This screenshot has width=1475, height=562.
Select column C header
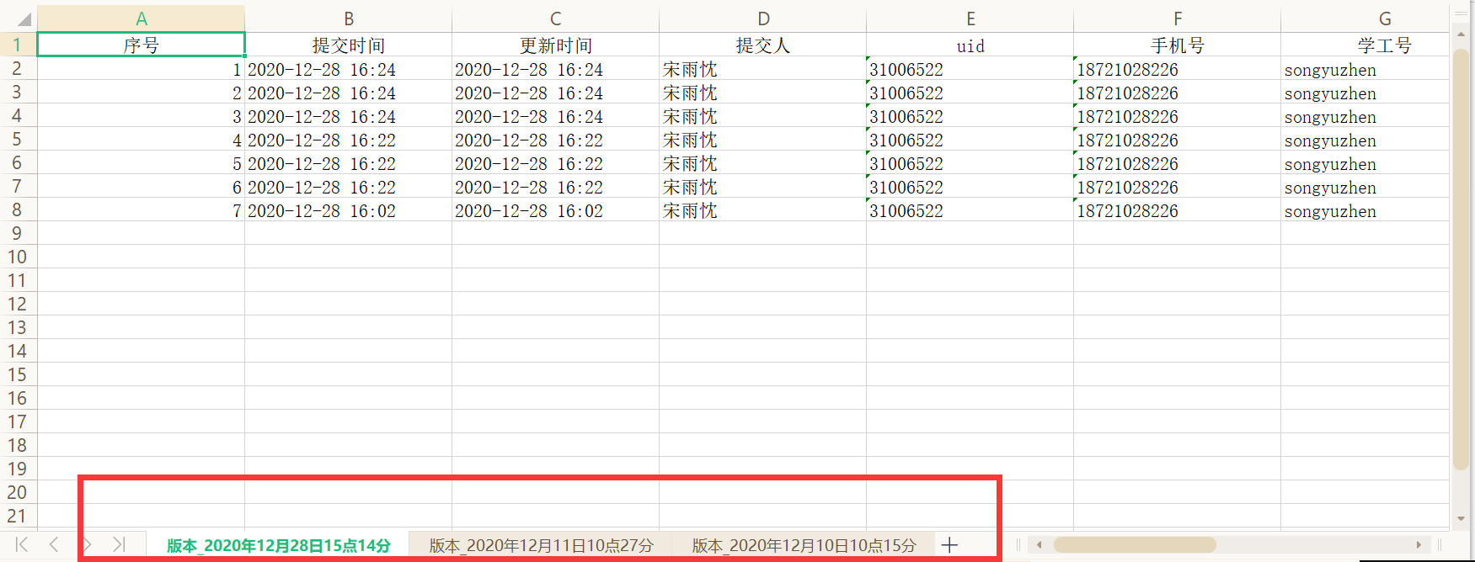click(556, 19)
